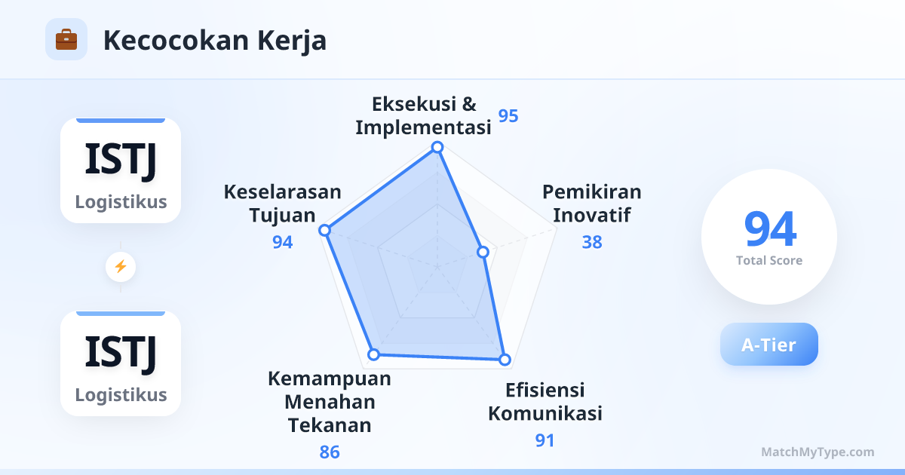The height and width of the screenshot is (475, 905).
Task: Click the lightning bolt icon between the cards
Action: point(120,266)
